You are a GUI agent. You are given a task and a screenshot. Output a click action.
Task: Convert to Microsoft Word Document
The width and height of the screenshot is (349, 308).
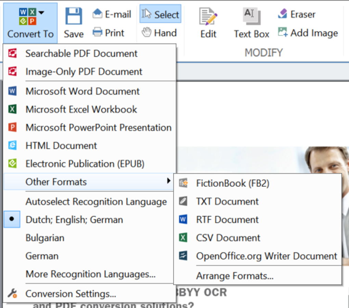point(82,91)
